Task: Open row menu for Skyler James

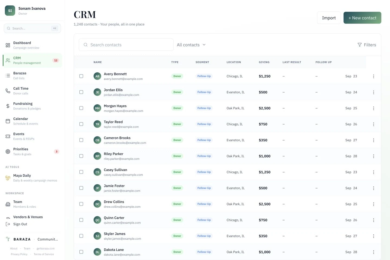Action: coord(373,236)
